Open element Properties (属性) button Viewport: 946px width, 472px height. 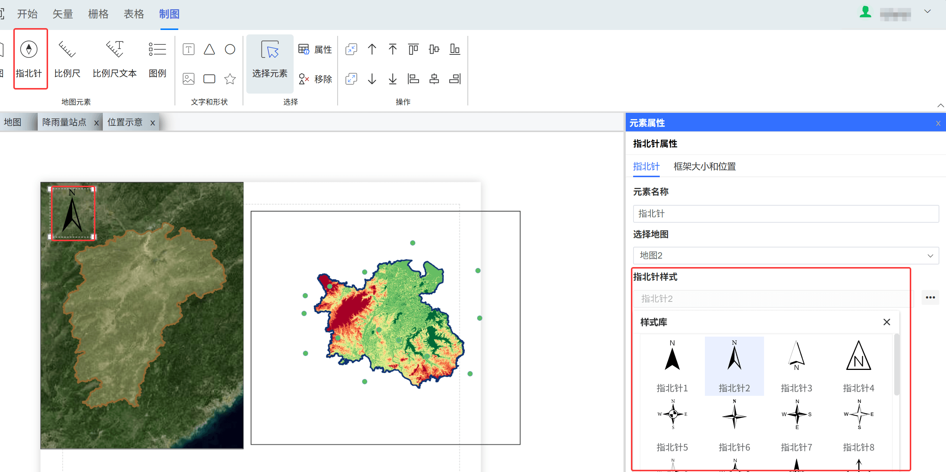[x=315, y=50]
